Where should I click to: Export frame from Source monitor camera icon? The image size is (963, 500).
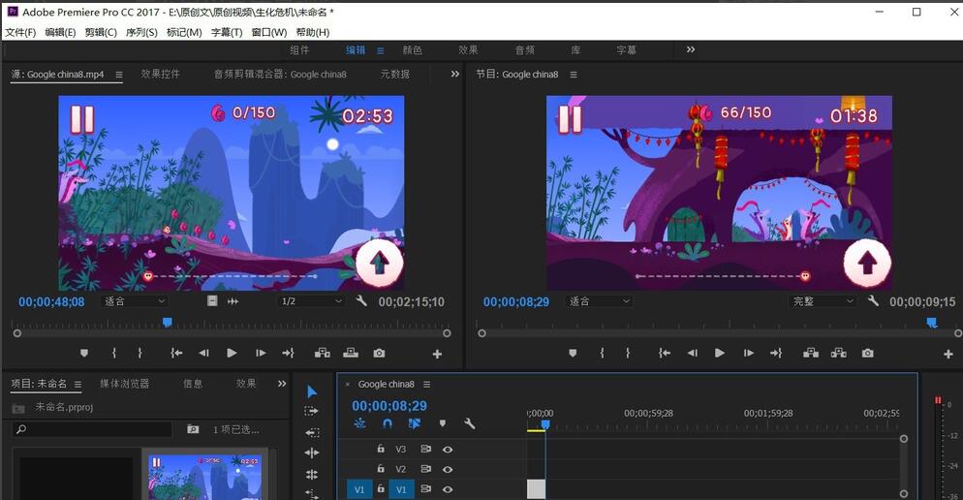[x=380, y=353]
